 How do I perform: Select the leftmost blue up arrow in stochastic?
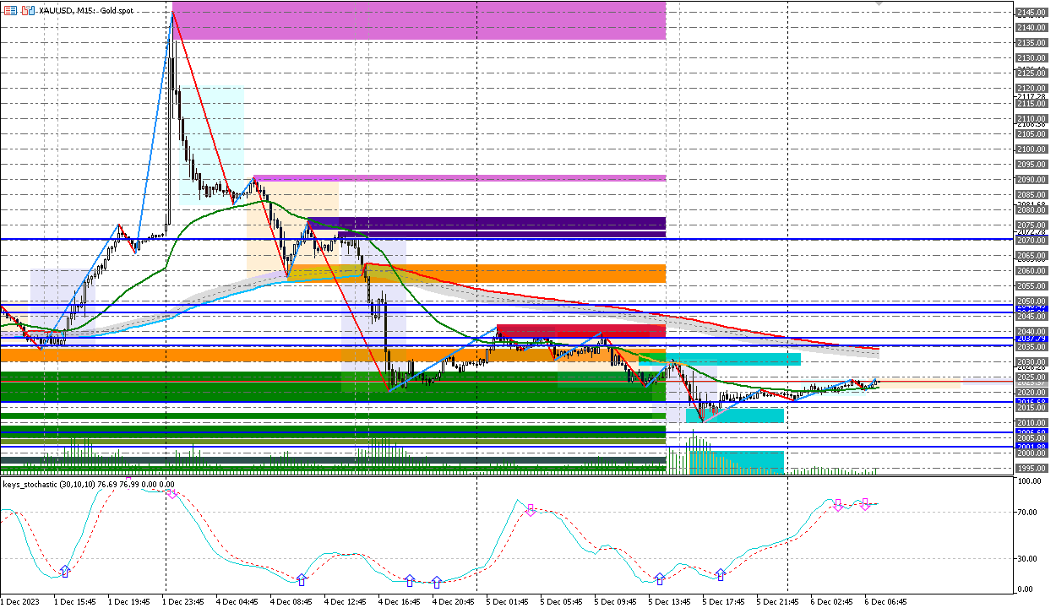pos(65,572)
